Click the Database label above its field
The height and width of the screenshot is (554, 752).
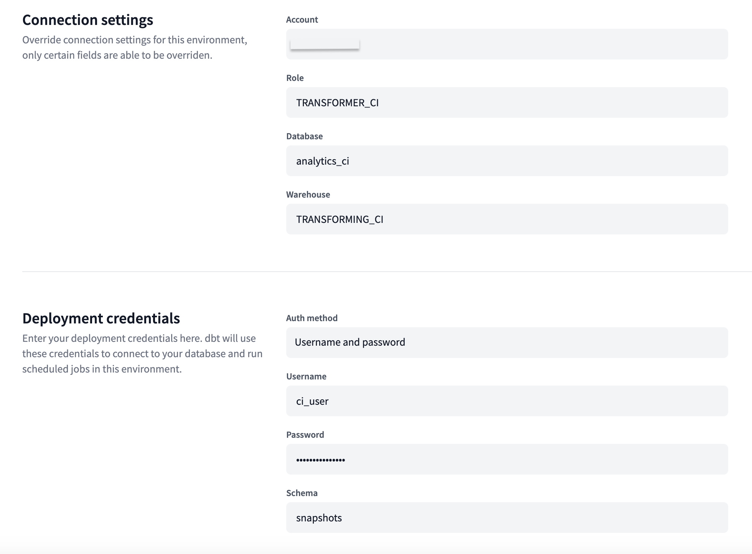304,136
